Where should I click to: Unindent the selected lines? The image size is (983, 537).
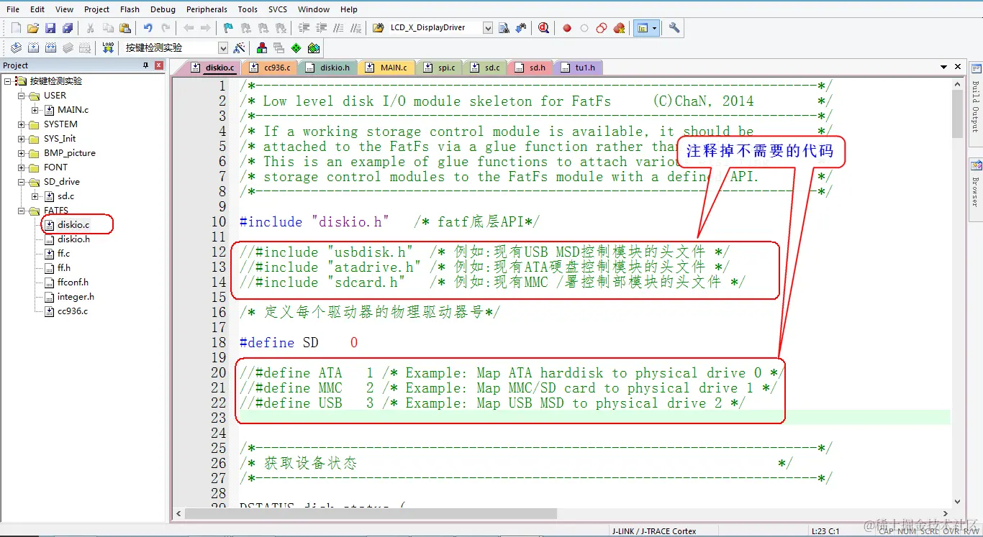coord(321,28)
